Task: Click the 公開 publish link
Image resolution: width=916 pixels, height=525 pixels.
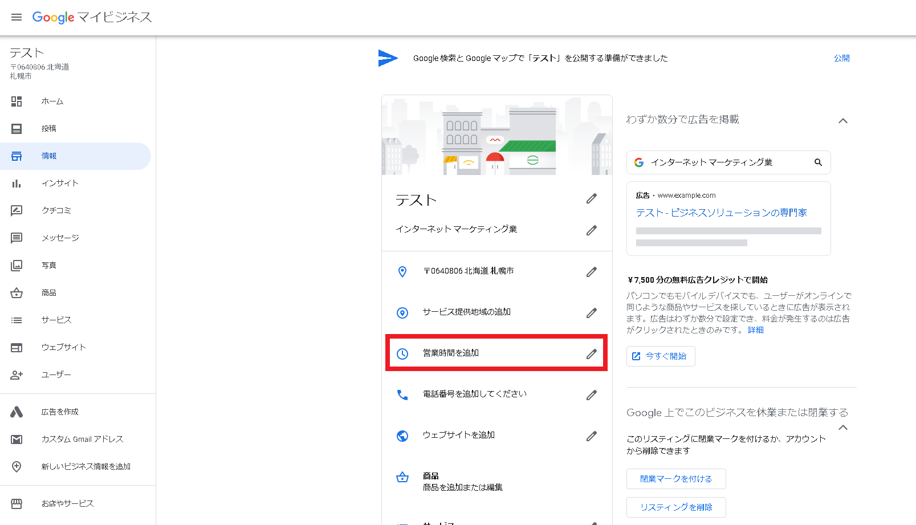Action: (x=842, y=58)
